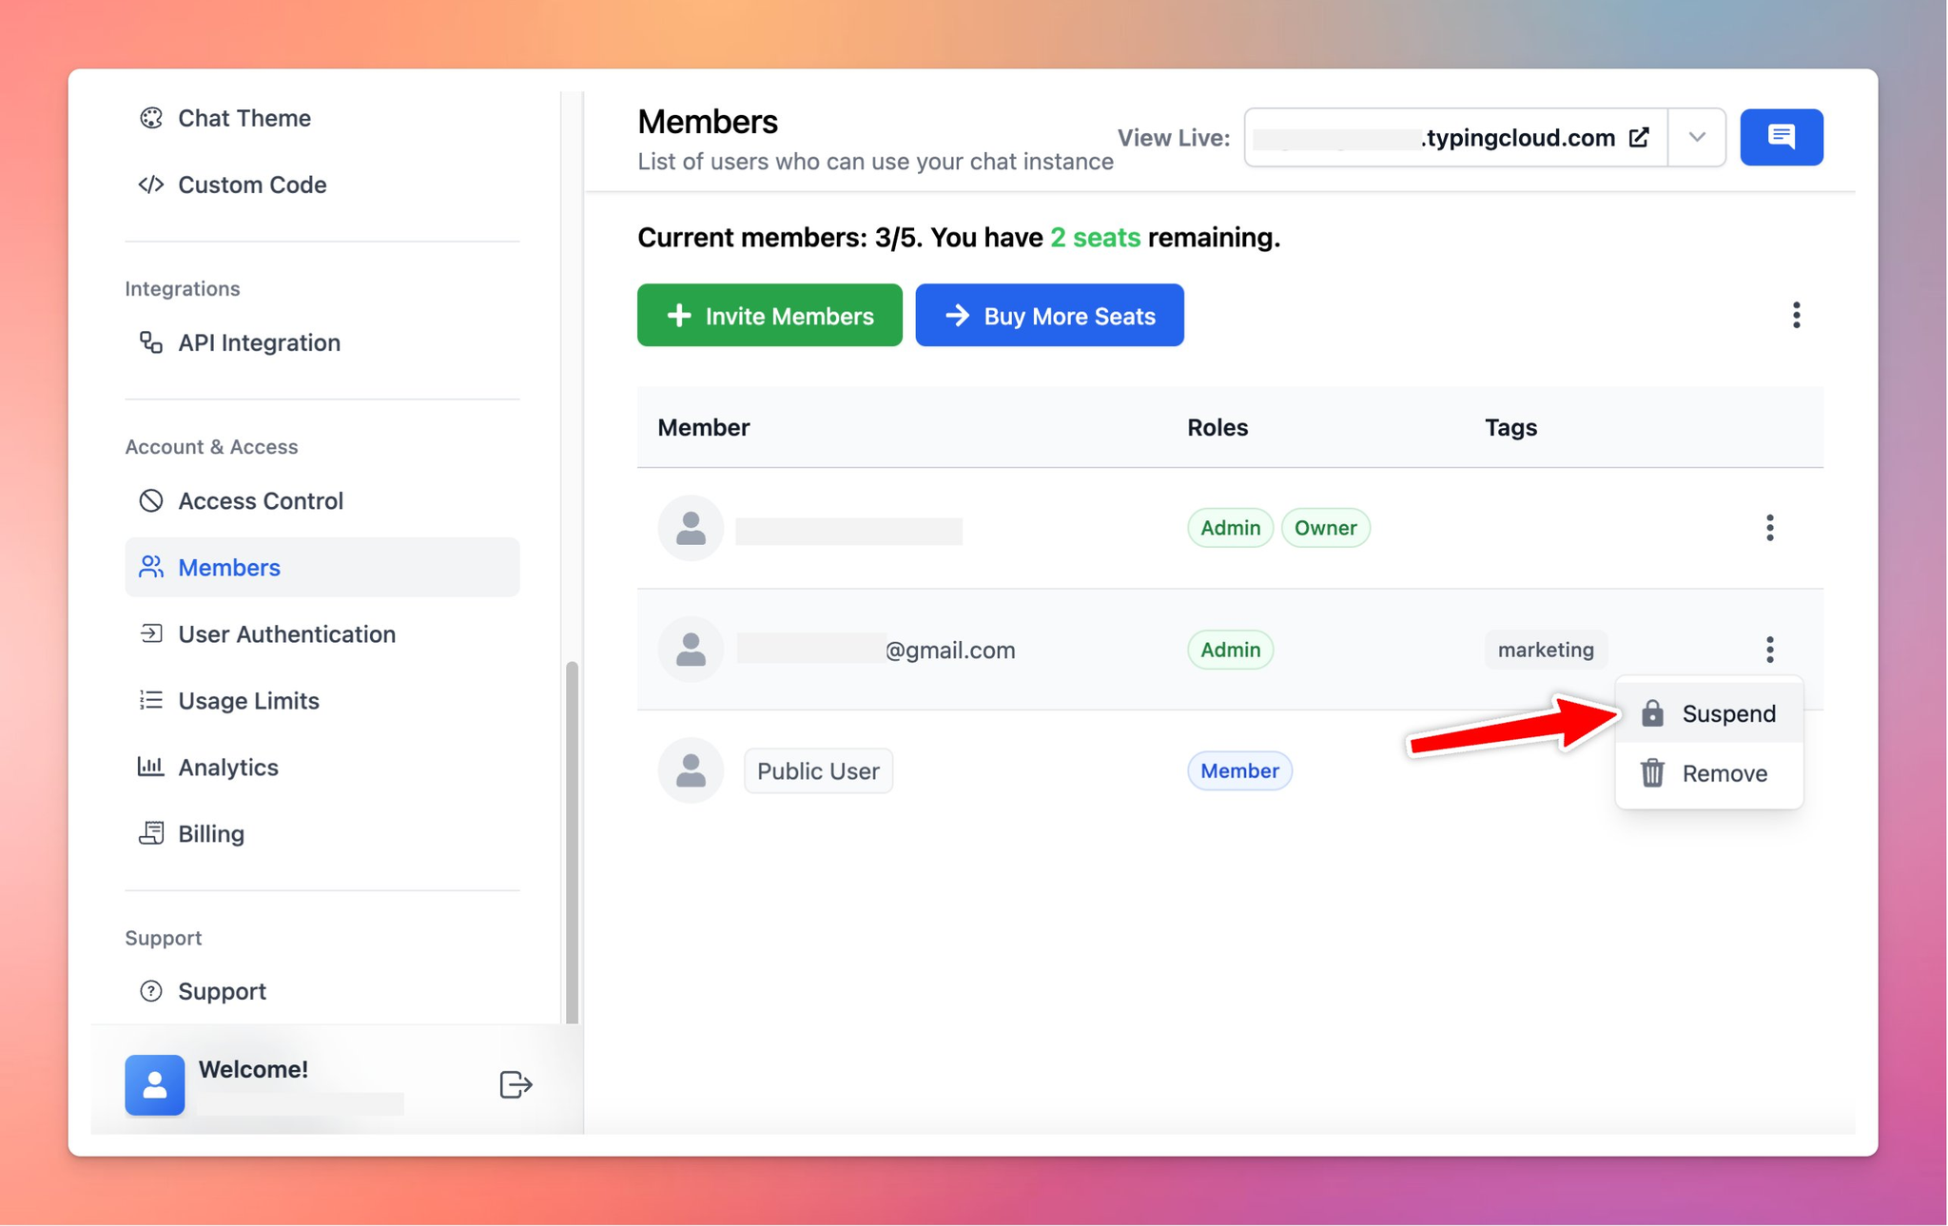Open the members list overflow menu near Buy More Seats

point(1796,315)
